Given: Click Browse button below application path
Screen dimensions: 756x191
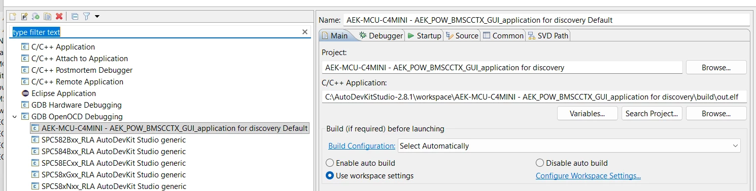Looking at the screenshot, I should [x=716, y=114].
